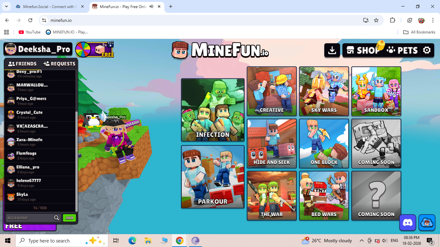Click the nickname input field
The image size is (440, 247).
30,218
